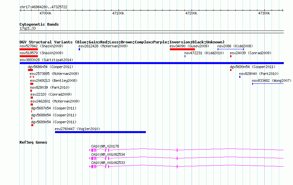Click the esv34090 Gusev2009 red loss bar

click(x=182, y=49)
